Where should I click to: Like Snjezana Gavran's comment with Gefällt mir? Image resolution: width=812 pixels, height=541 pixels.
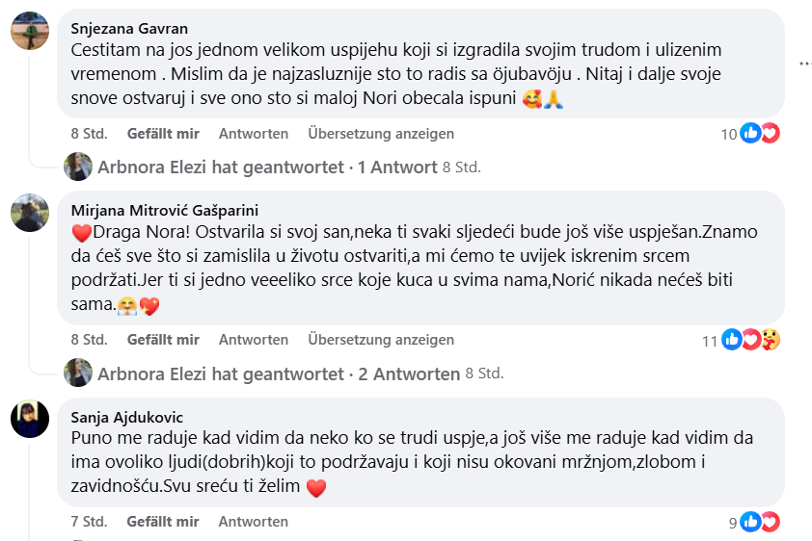tap(163, 134)
